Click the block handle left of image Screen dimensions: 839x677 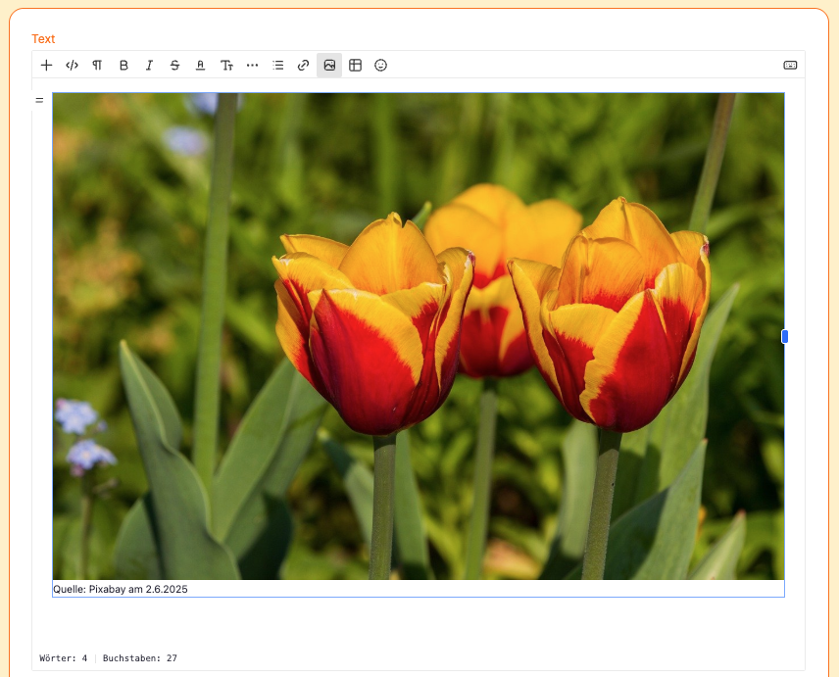39,100
